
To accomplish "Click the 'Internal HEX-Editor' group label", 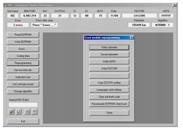I will (x=19, y=100).
